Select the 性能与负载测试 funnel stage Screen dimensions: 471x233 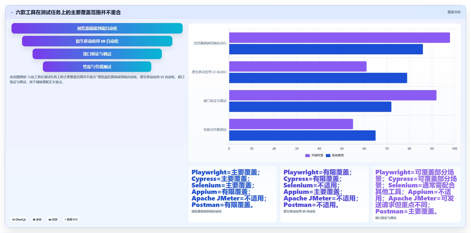(97, 67)
